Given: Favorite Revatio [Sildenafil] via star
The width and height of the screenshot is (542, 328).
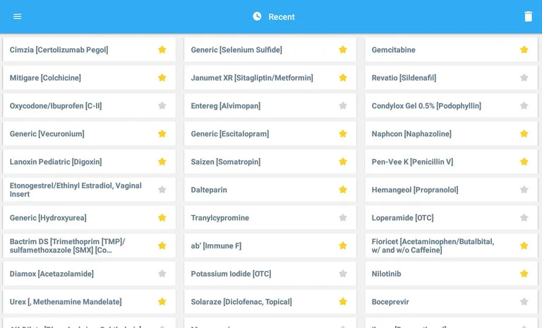Looking at the screenshot, I should click(x=524, y=78).
